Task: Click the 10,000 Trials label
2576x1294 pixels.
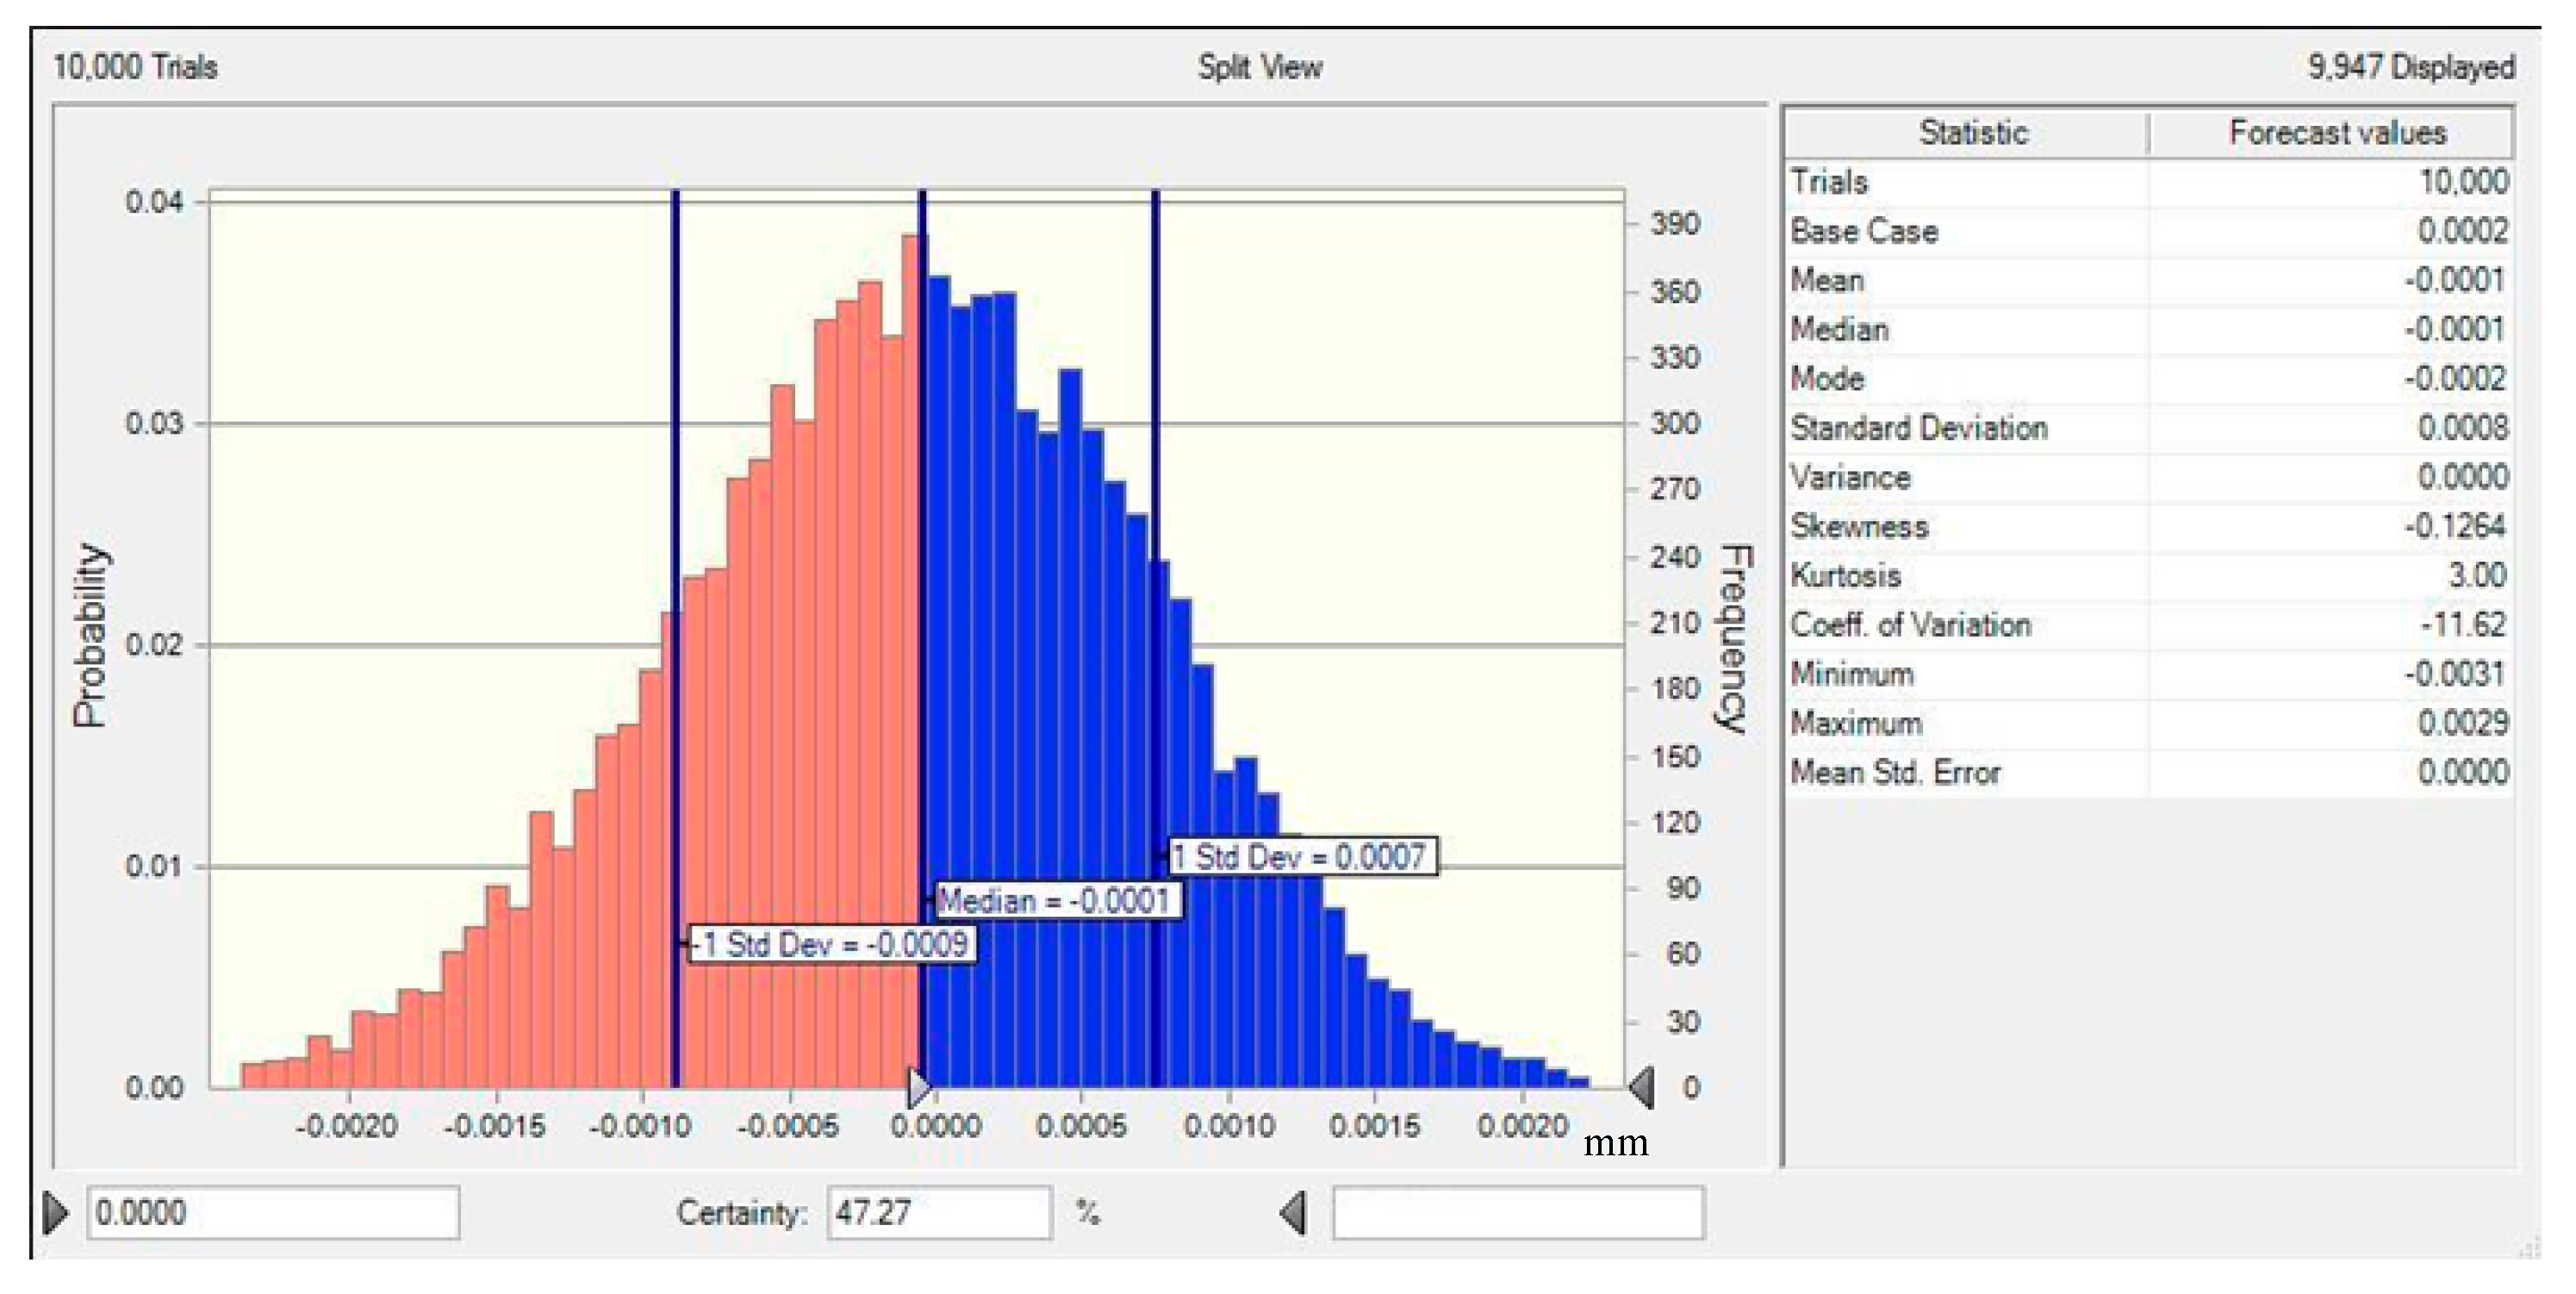Action: [x=135, y=67]
